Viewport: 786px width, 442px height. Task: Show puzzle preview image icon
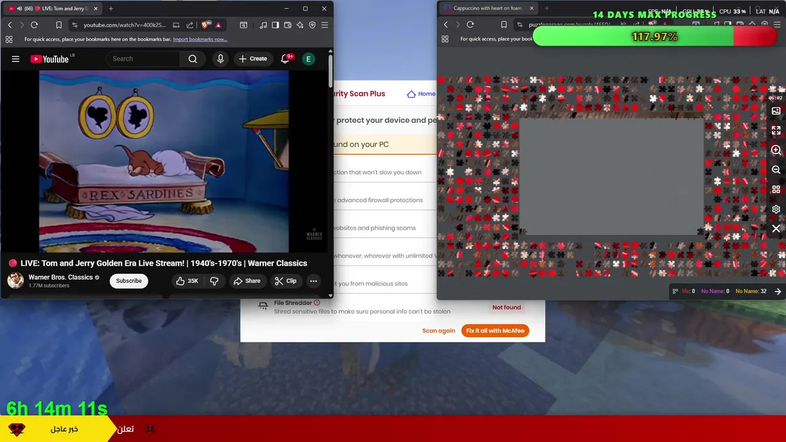tap(776, 111)
